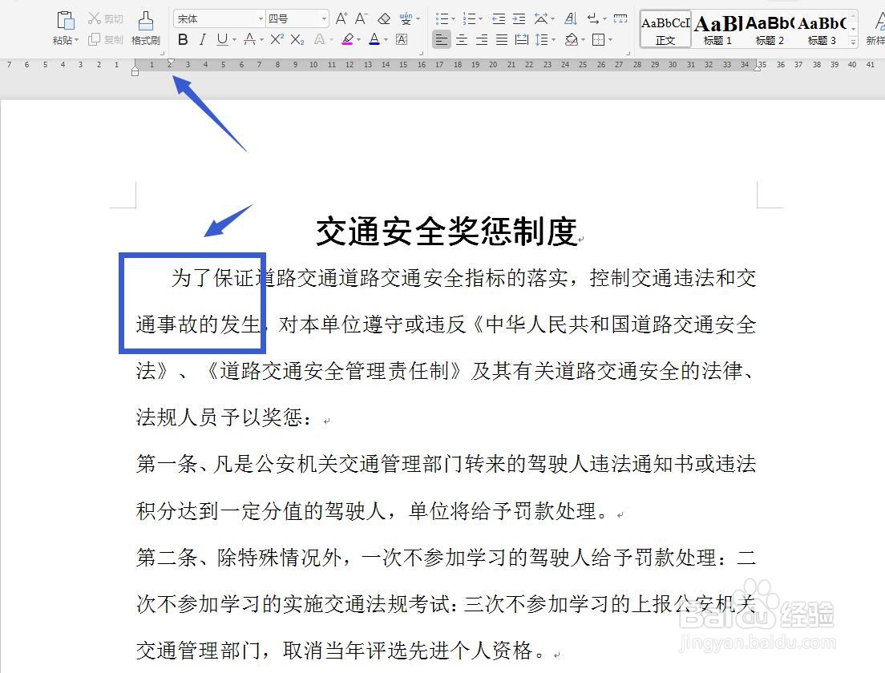Decrease font size with the A- icon
Viewport: 885px width, 673px height.
coord(362,18)
